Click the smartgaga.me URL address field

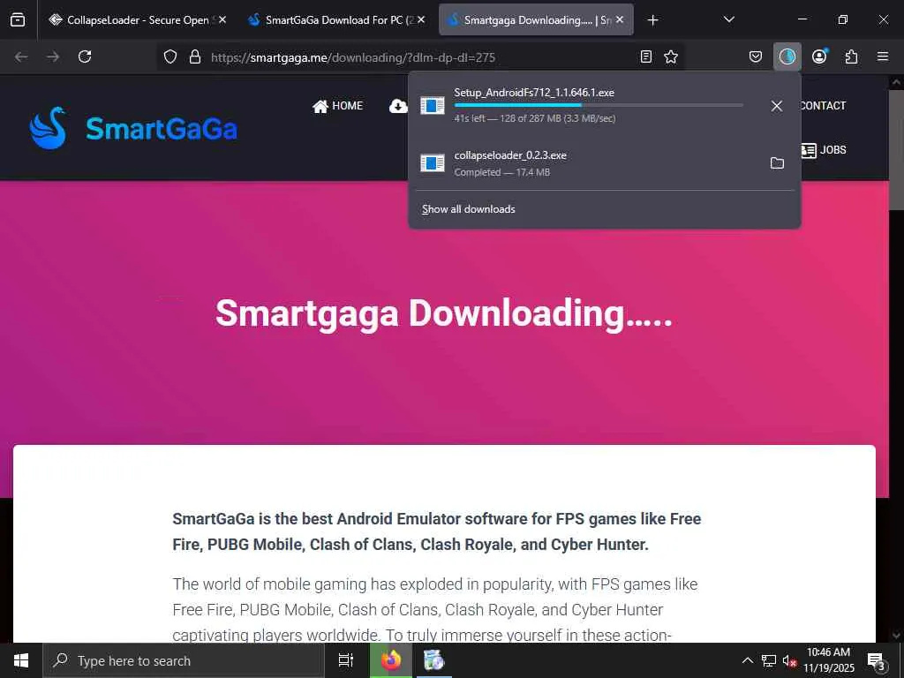pos(419,57)
